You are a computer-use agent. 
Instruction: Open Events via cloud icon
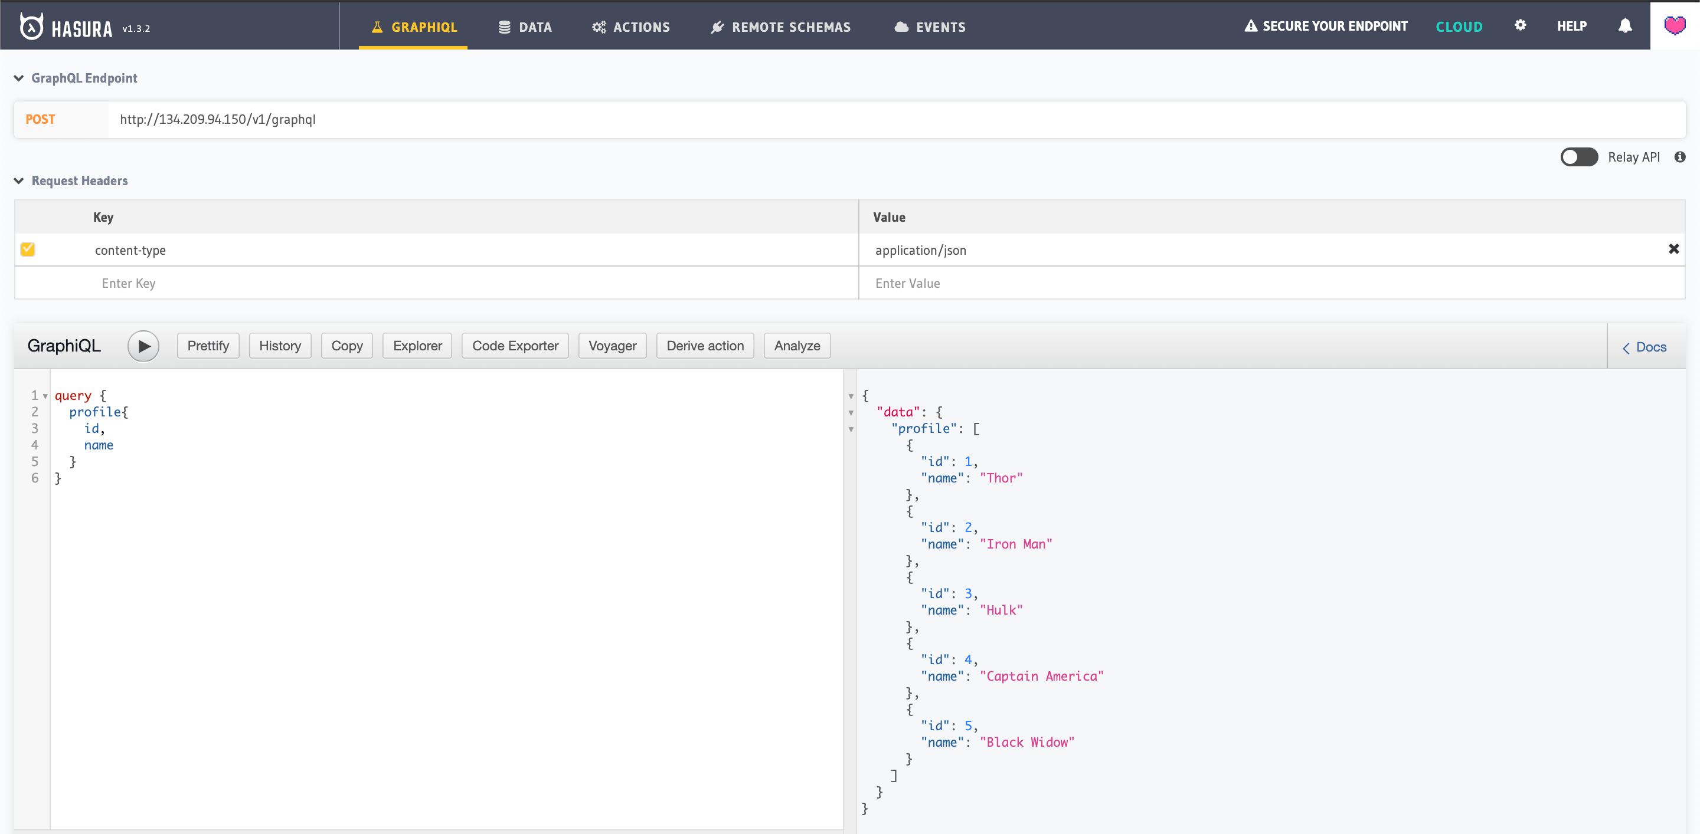click(x=901, y=27)
